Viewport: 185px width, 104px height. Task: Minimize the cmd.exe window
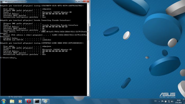(77, 1)
